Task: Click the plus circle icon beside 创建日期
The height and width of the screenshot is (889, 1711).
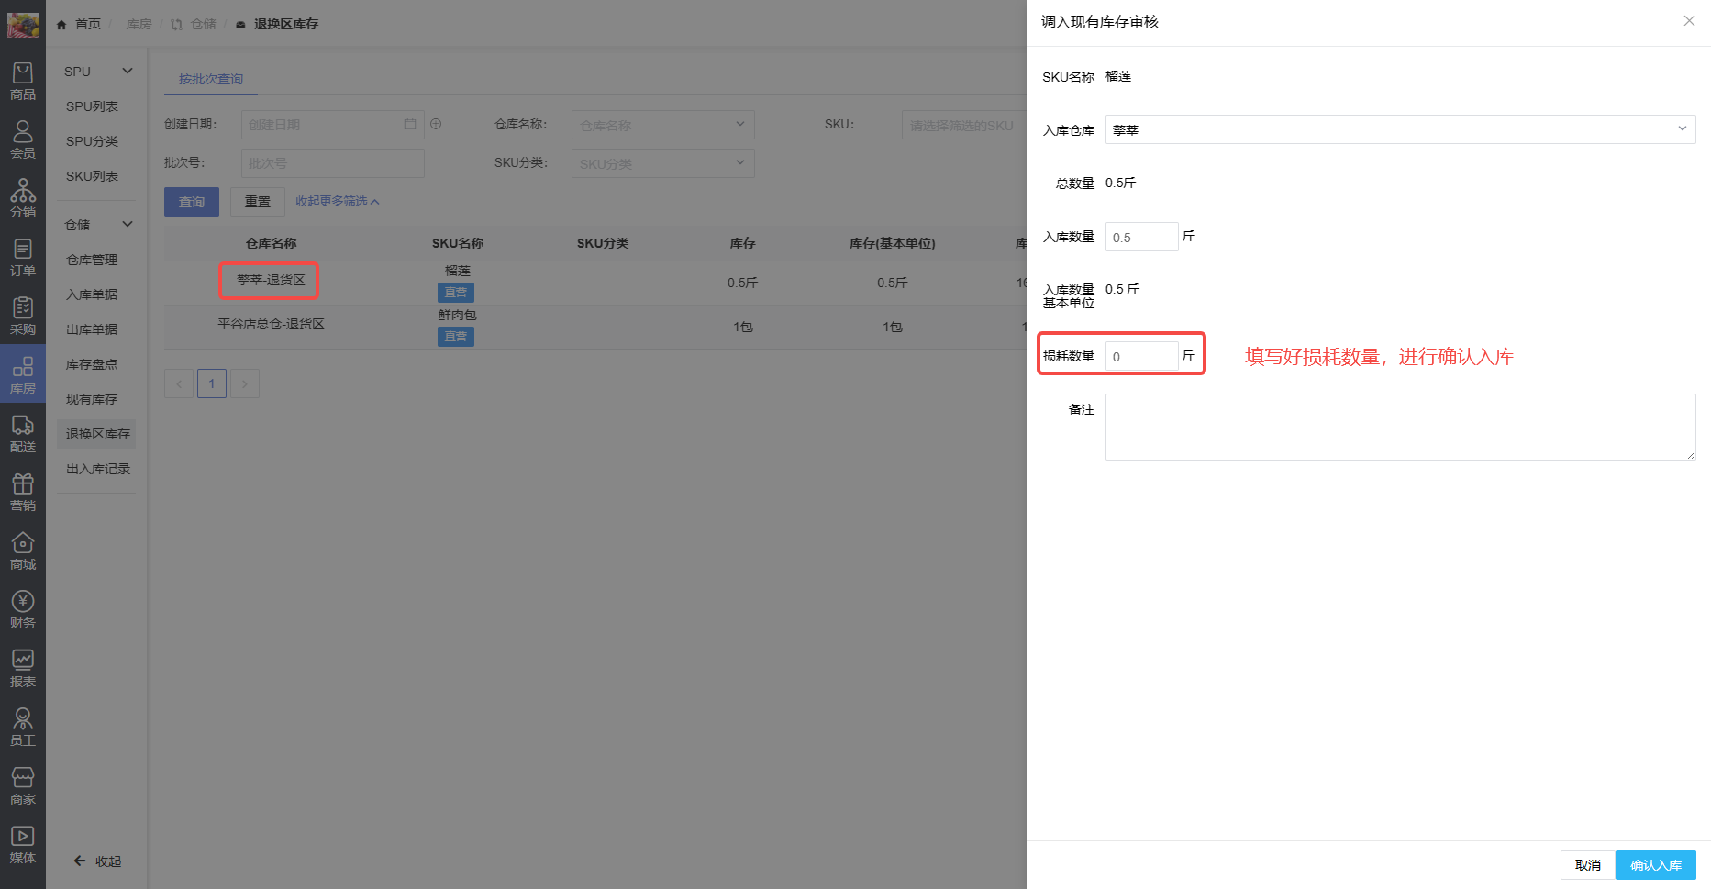Action: pyautogui.click(x=437, y=124)
